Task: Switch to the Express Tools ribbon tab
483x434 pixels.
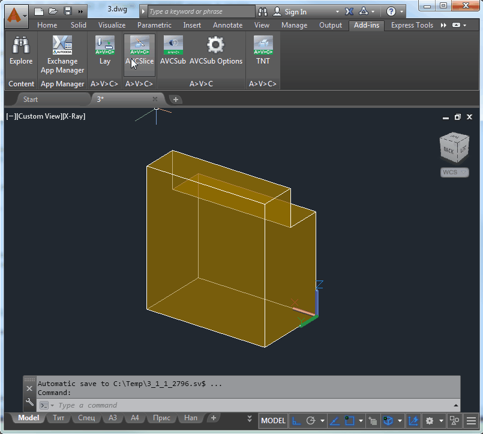Action: click(x=412, y=25)
